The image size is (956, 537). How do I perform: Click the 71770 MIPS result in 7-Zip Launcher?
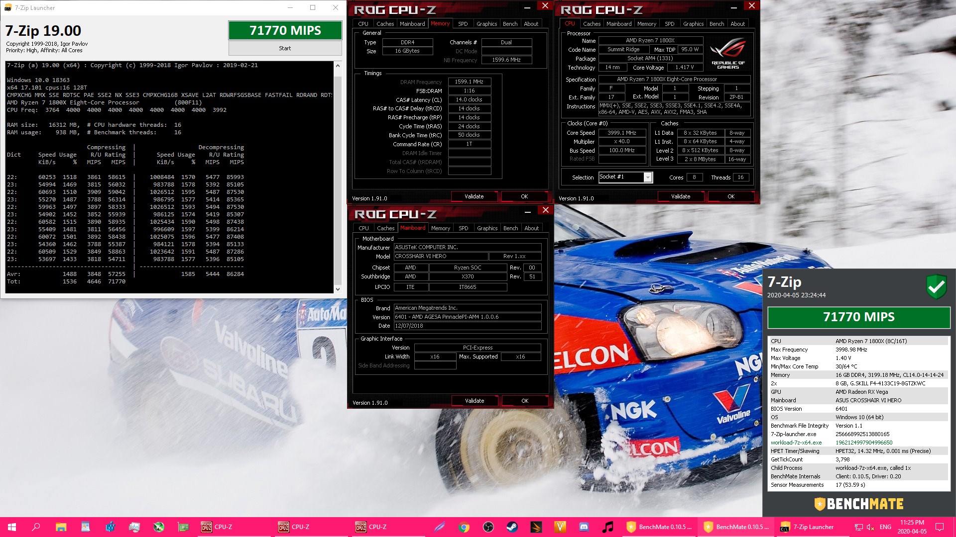(285, 30)
